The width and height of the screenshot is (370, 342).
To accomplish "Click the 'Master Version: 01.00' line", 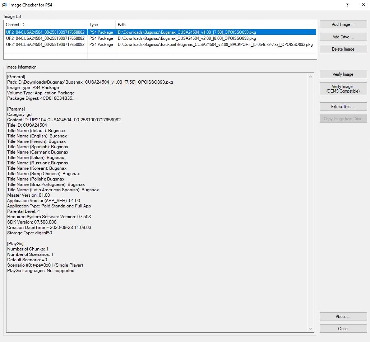I will coord(28,195).
